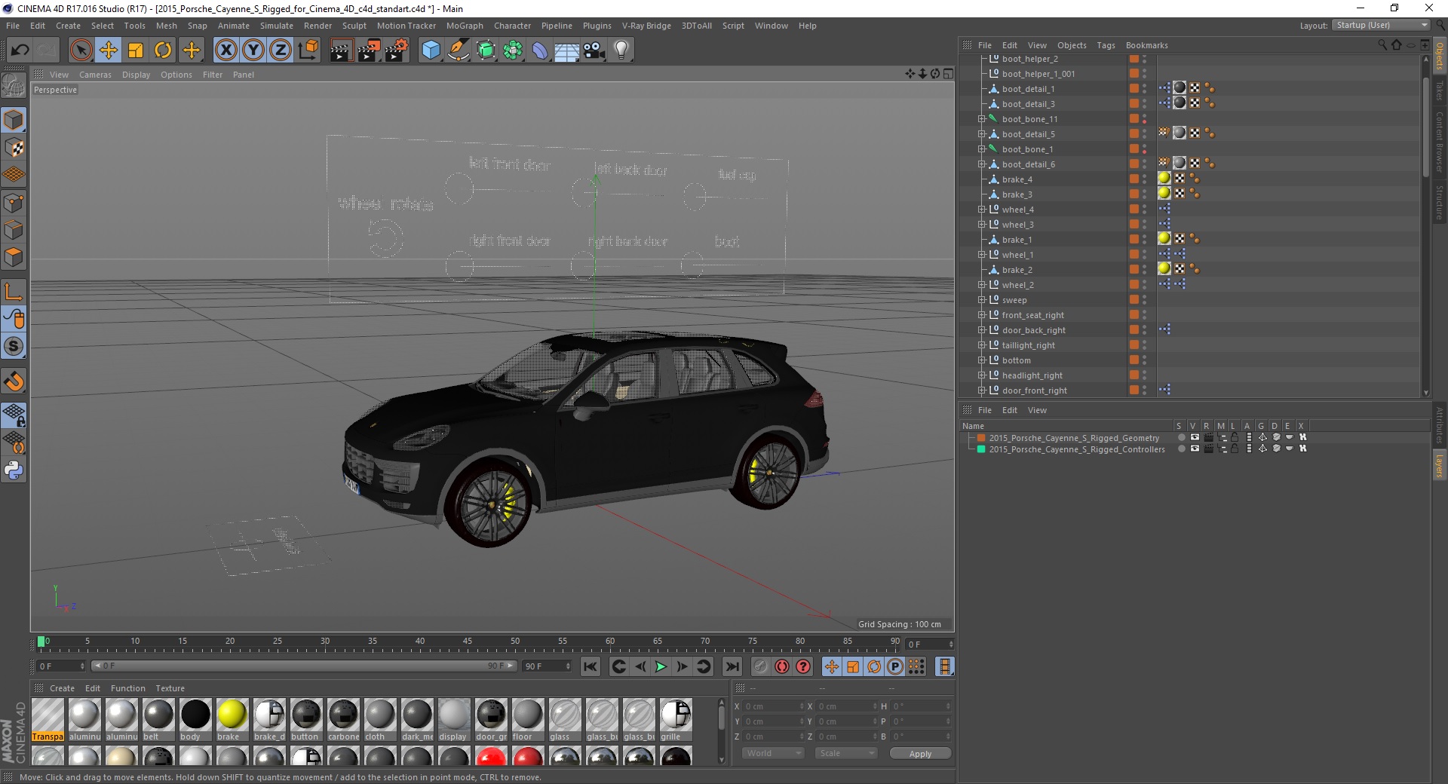Viewport: 1448px width, 784px height.
Task: Expand the sweep object
Action: [x=982, y=300]
